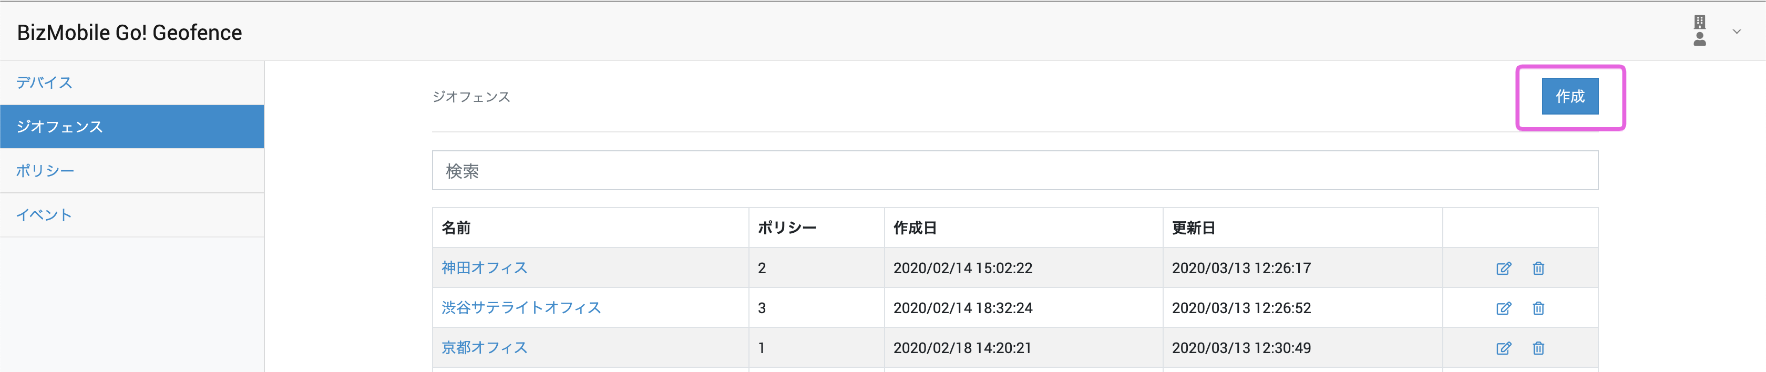This screenshot has height=372, width=1766.
Task: Select ジオフェンス in the sidebar
Action: click(x=59, y=127)
